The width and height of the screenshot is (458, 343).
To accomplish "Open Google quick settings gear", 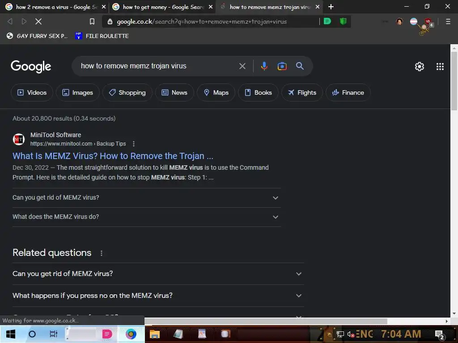I will (x=420, y=67).
